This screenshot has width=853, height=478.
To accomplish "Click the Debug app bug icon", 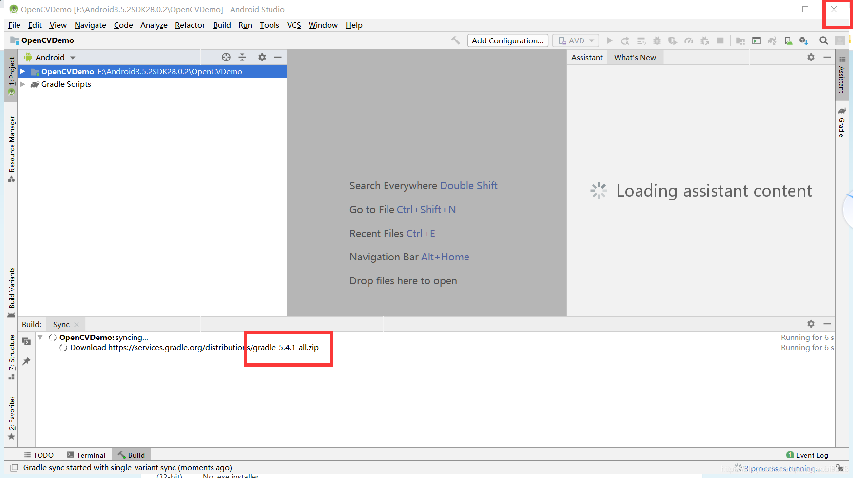I will pyautogui.click(x=657, y=40).
